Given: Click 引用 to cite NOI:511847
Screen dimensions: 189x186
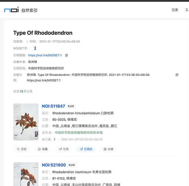Looking at the screenshot, I should tap(63, 149).
